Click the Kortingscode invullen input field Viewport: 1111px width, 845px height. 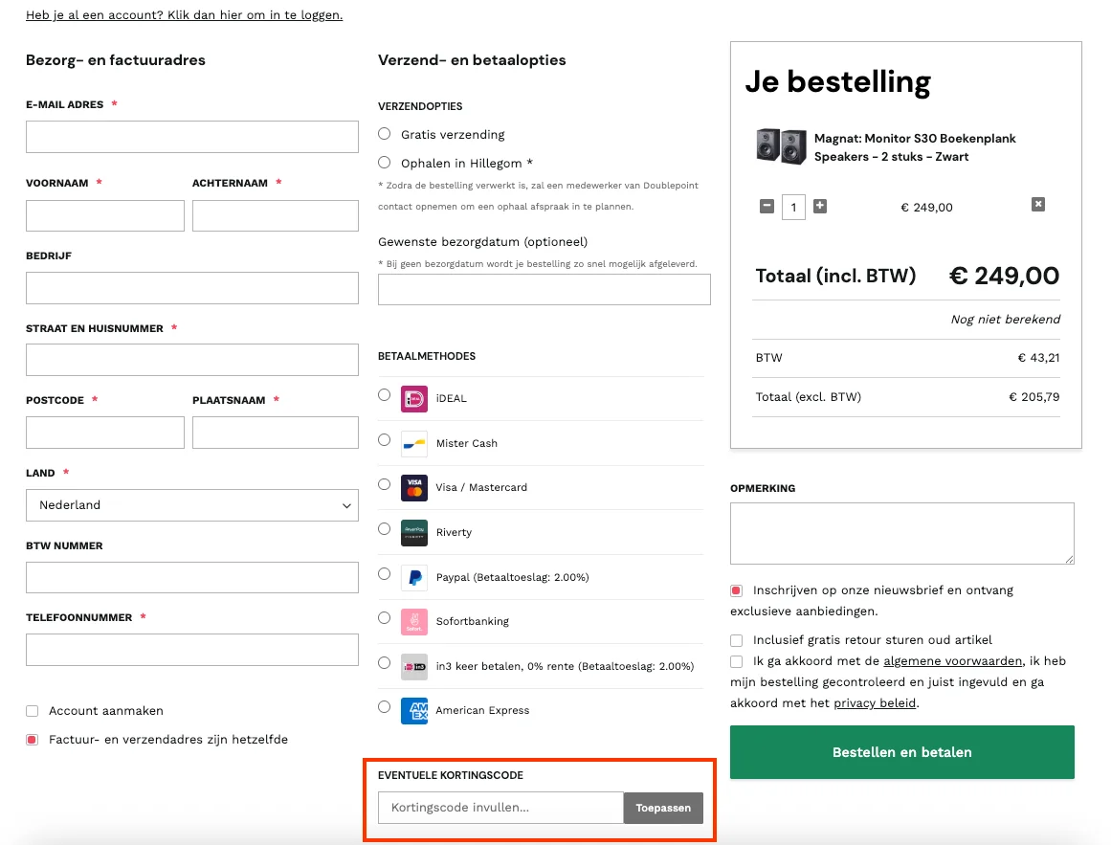(500, 807)
